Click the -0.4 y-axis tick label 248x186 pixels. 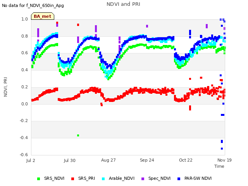click(x=24, y=138)
